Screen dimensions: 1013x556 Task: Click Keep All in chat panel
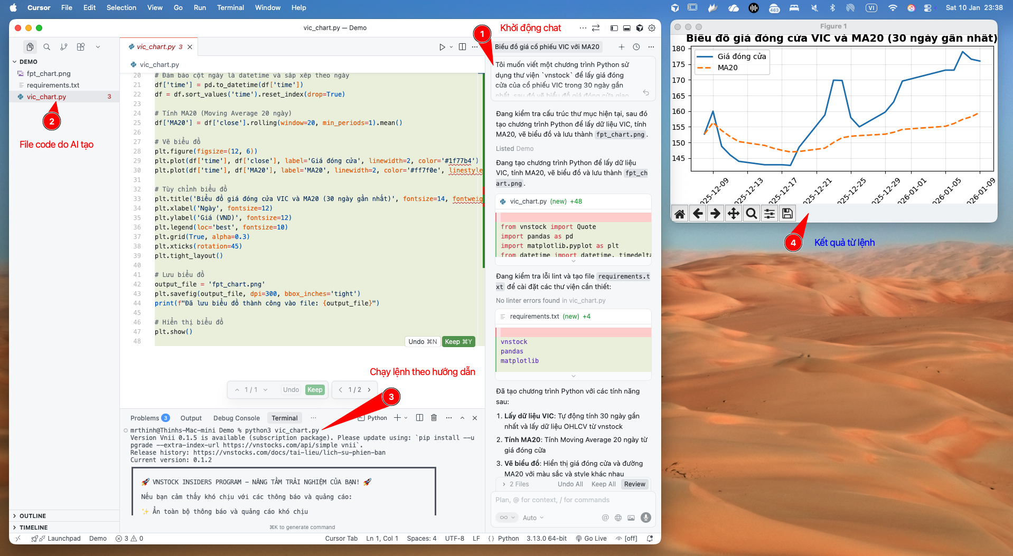603,484
